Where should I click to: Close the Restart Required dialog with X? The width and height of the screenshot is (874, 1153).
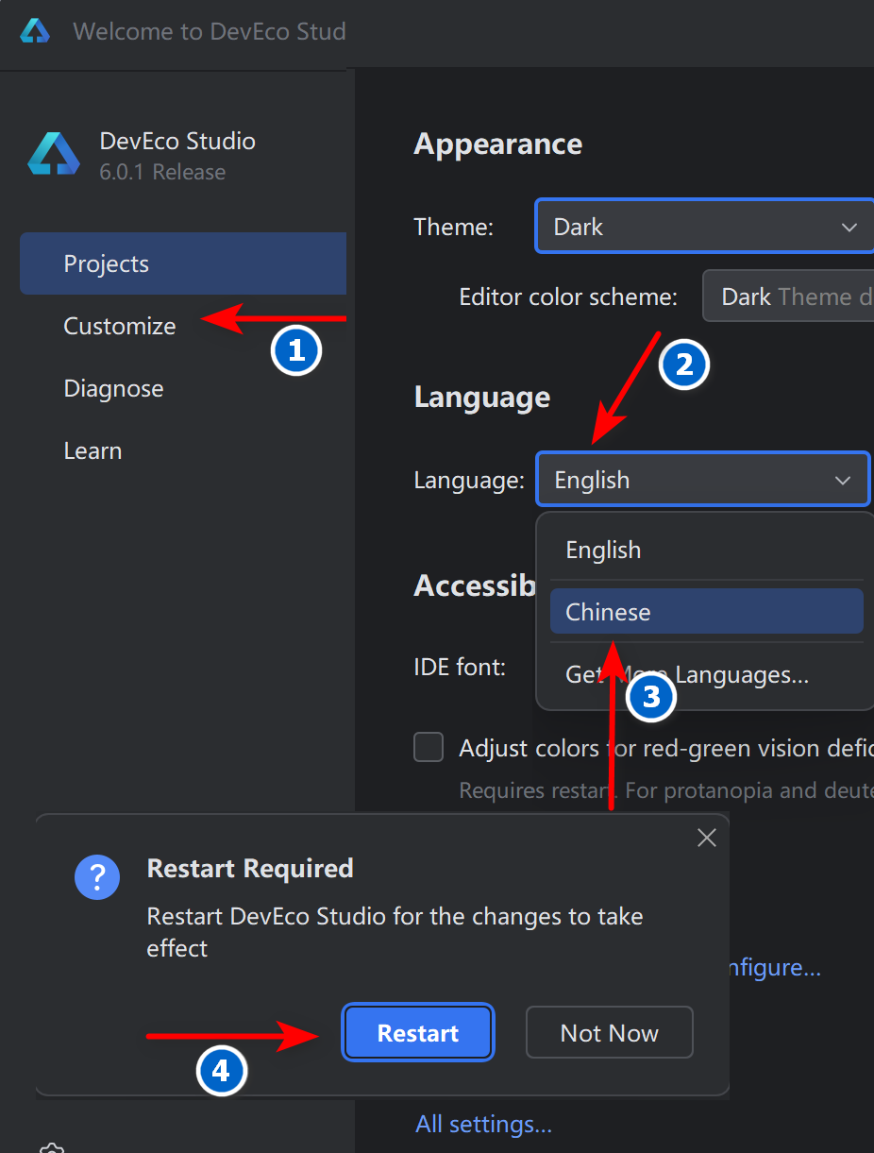(706, 838)
